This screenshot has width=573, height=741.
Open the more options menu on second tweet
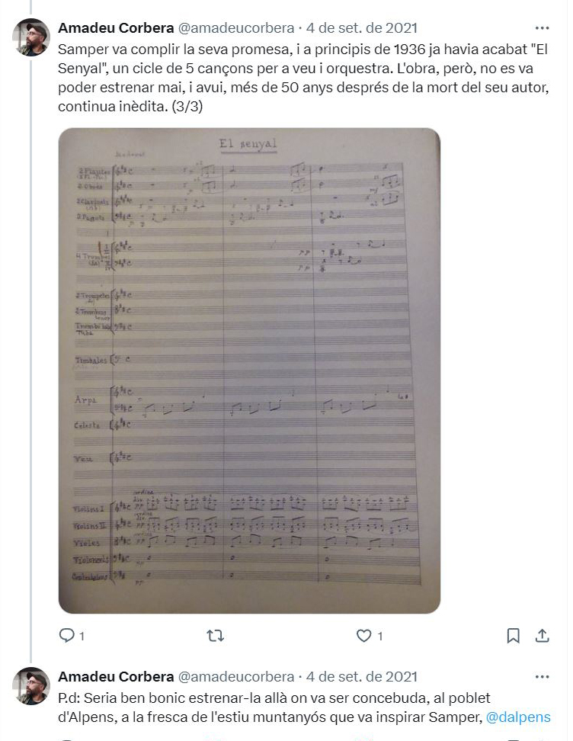pos(543,677)
